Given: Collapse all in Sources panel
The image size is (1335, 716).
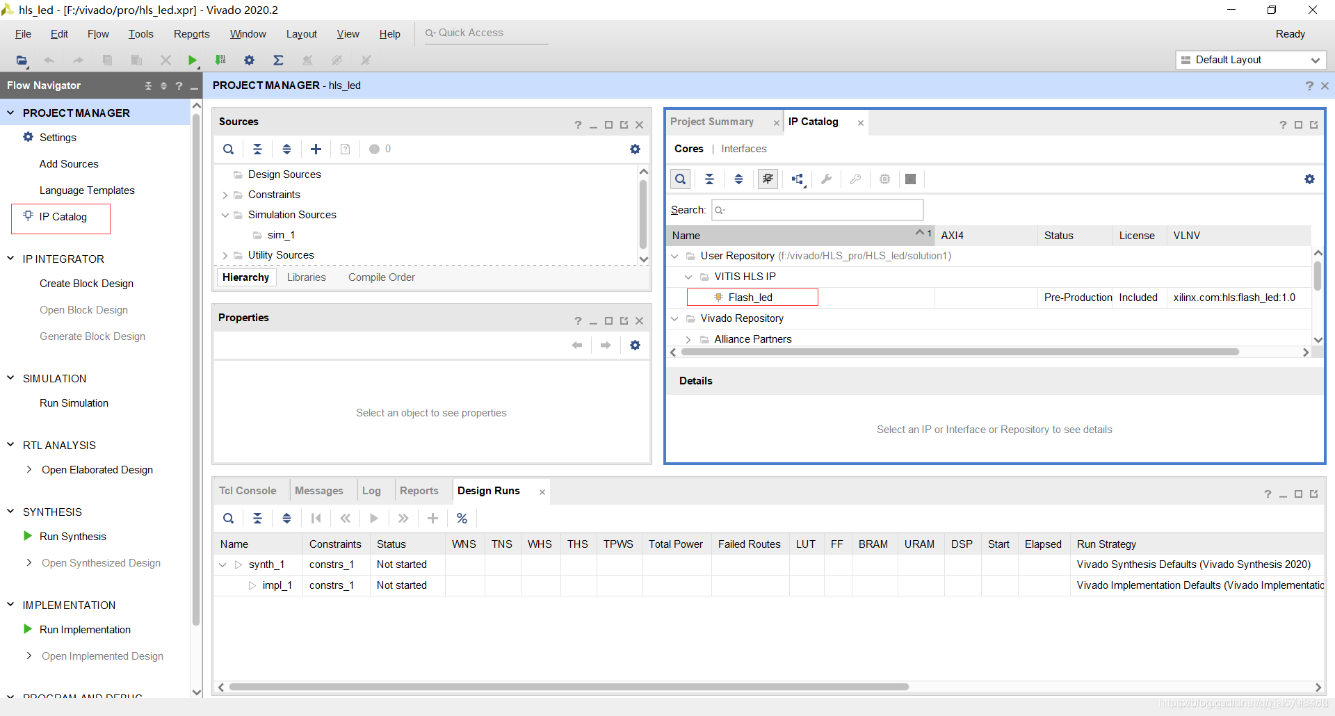Looking at the screenshot, I should point(257,149).
